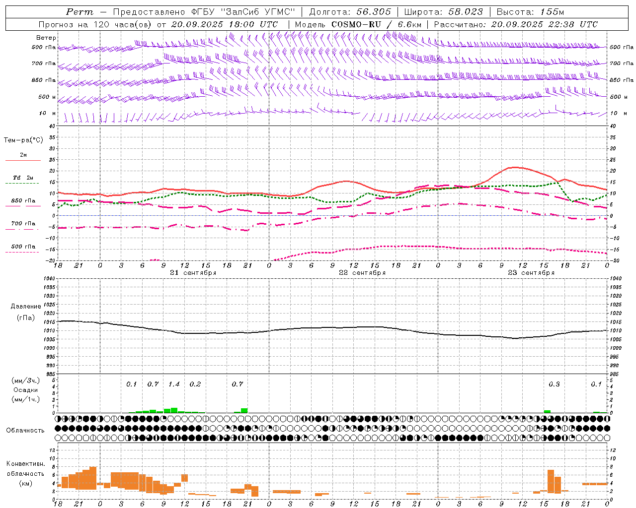Click the "Широта: 58.023" header value

pos(443,12)
